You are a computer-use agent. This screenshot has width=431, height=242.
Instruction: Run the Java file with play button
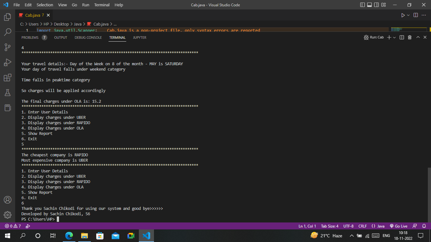tap(403, 15)
